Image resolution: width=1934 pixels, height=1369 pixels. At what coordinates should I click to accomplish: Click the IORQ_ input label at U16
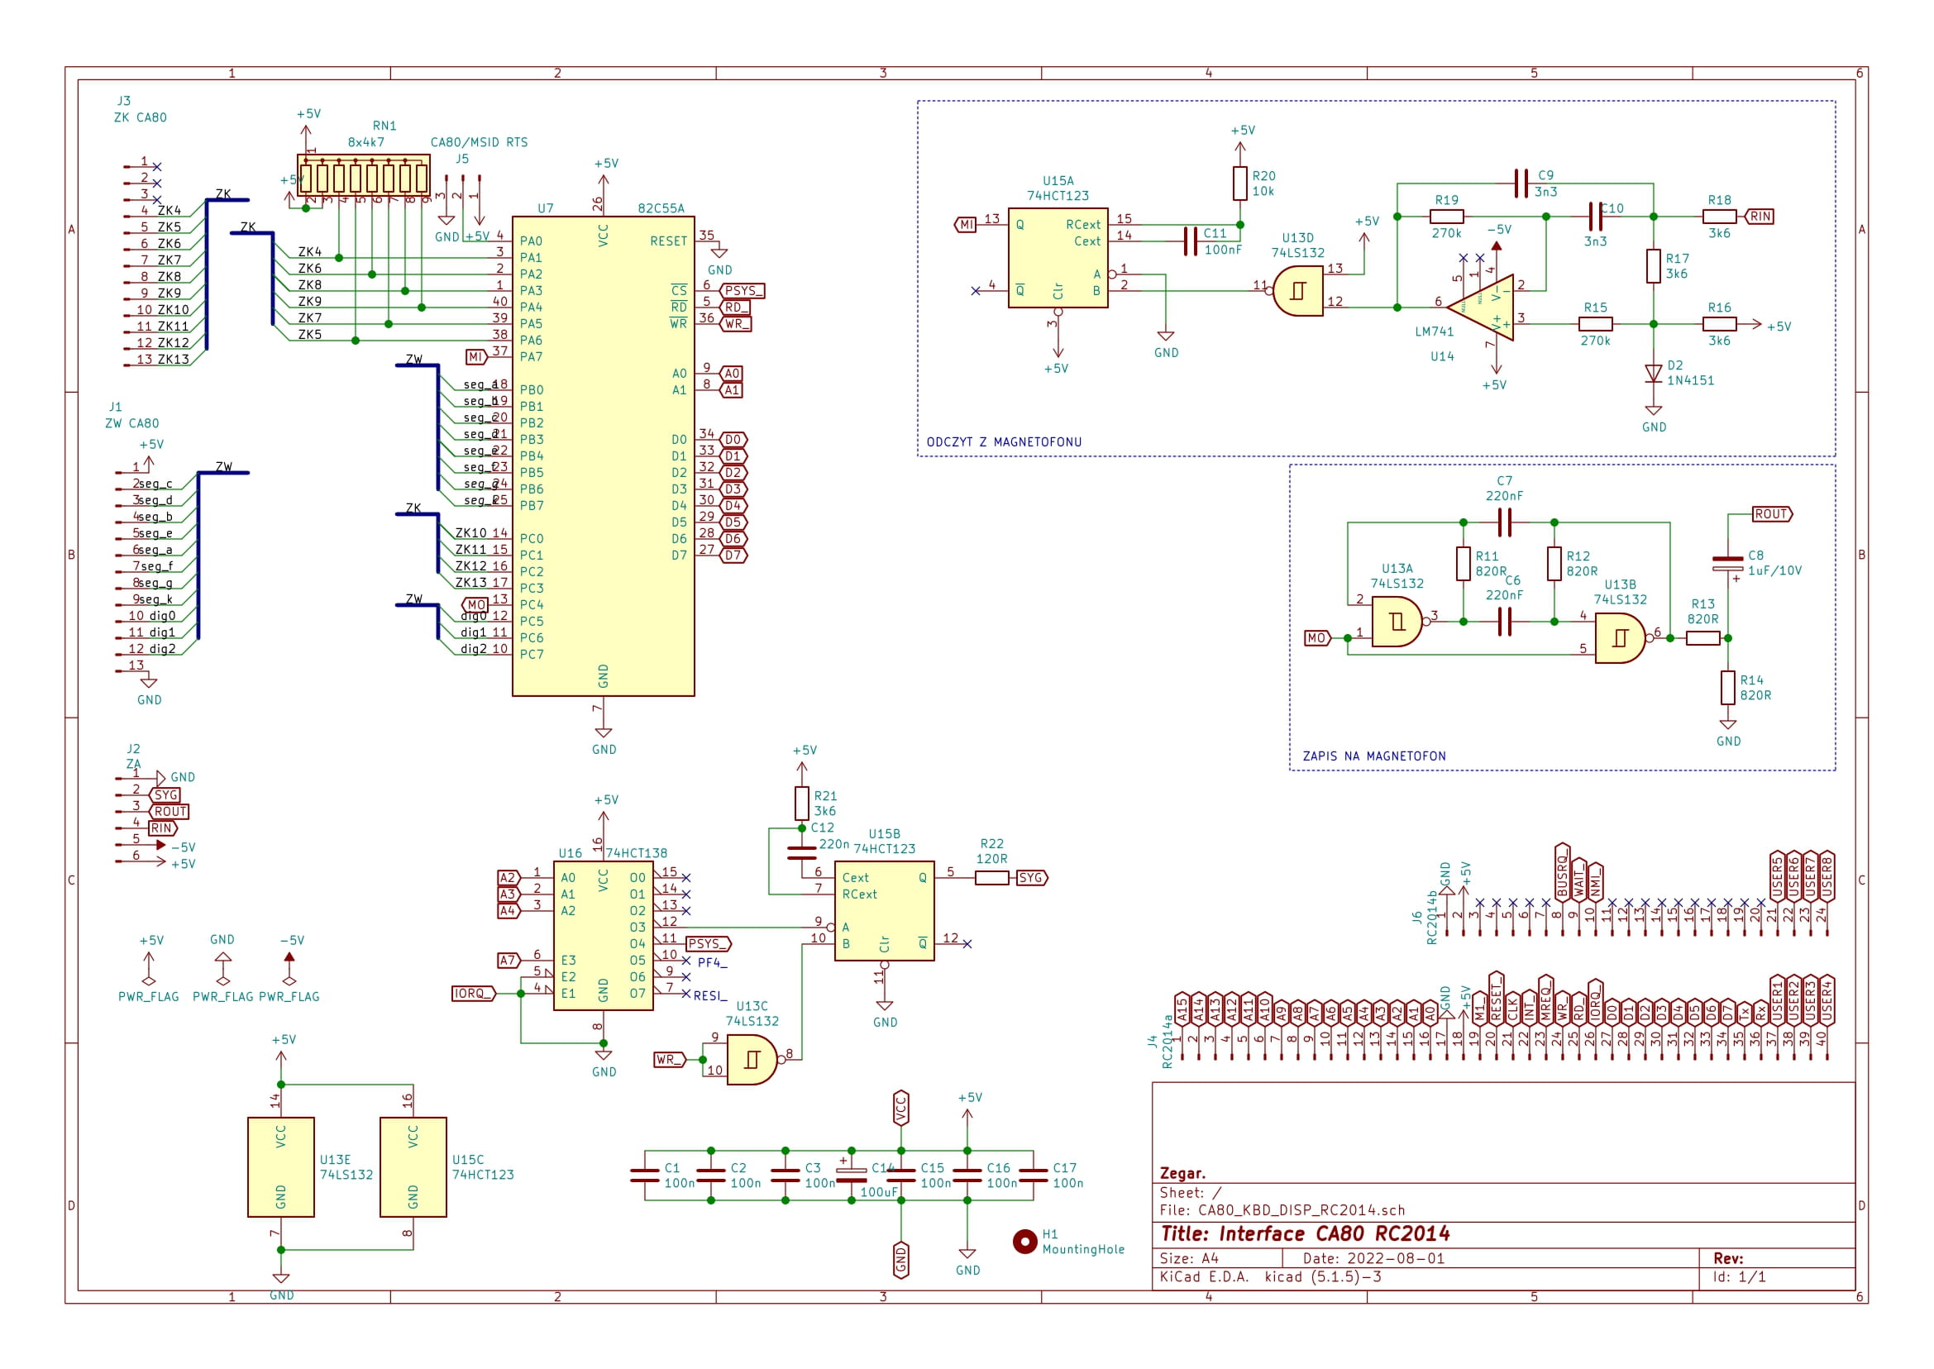tap(472, 993)
